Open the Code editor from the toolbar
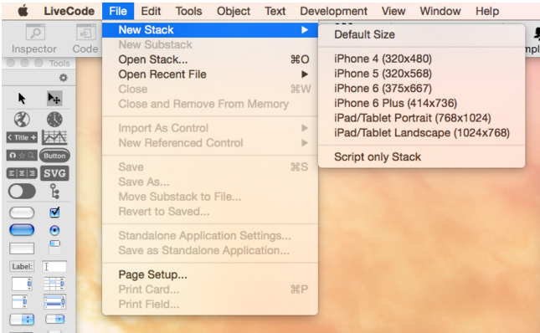The height and width of the screenshot is (333, 540). 85,39
